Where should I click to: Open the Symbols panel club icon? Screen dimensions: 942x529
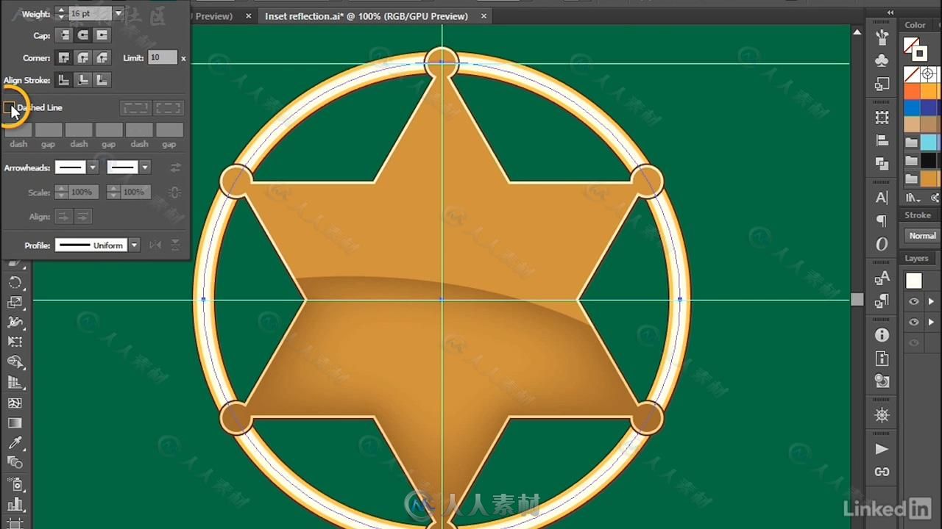click(x=882, y=60)
